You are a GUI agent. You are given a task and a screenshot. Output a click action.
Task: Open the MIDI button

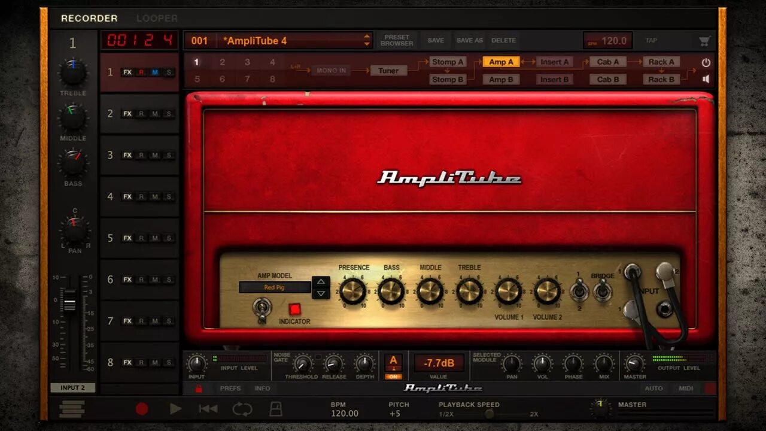686,388
